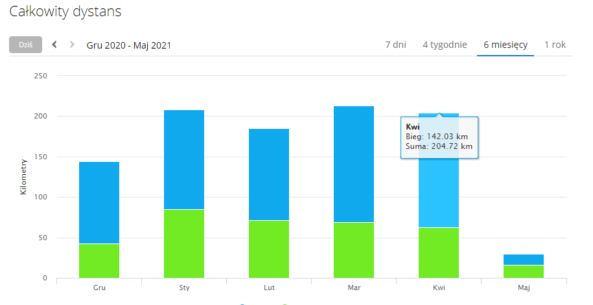Click the small blue Maj bar segment
Image resolution: width=593 pixels, height=305 pixels.
[524, 260]
